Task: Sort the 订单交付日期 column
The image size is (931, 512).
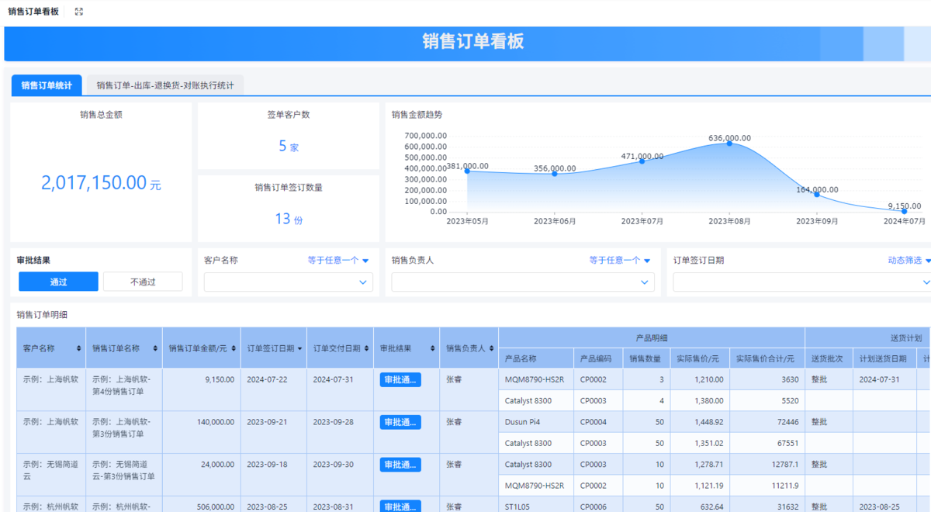Action: [366, 349]
